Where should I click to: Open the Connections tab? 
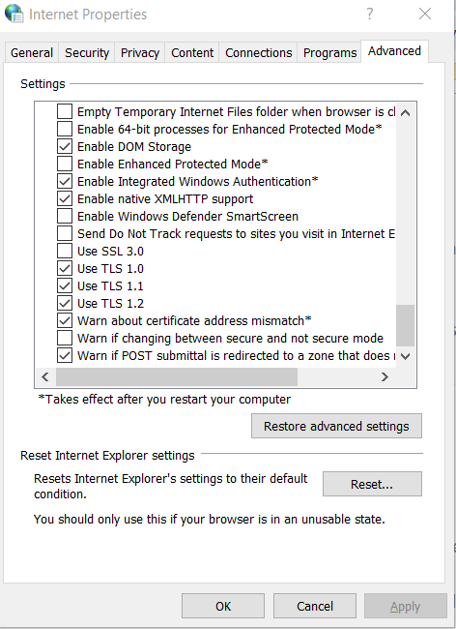coord(258,52)
